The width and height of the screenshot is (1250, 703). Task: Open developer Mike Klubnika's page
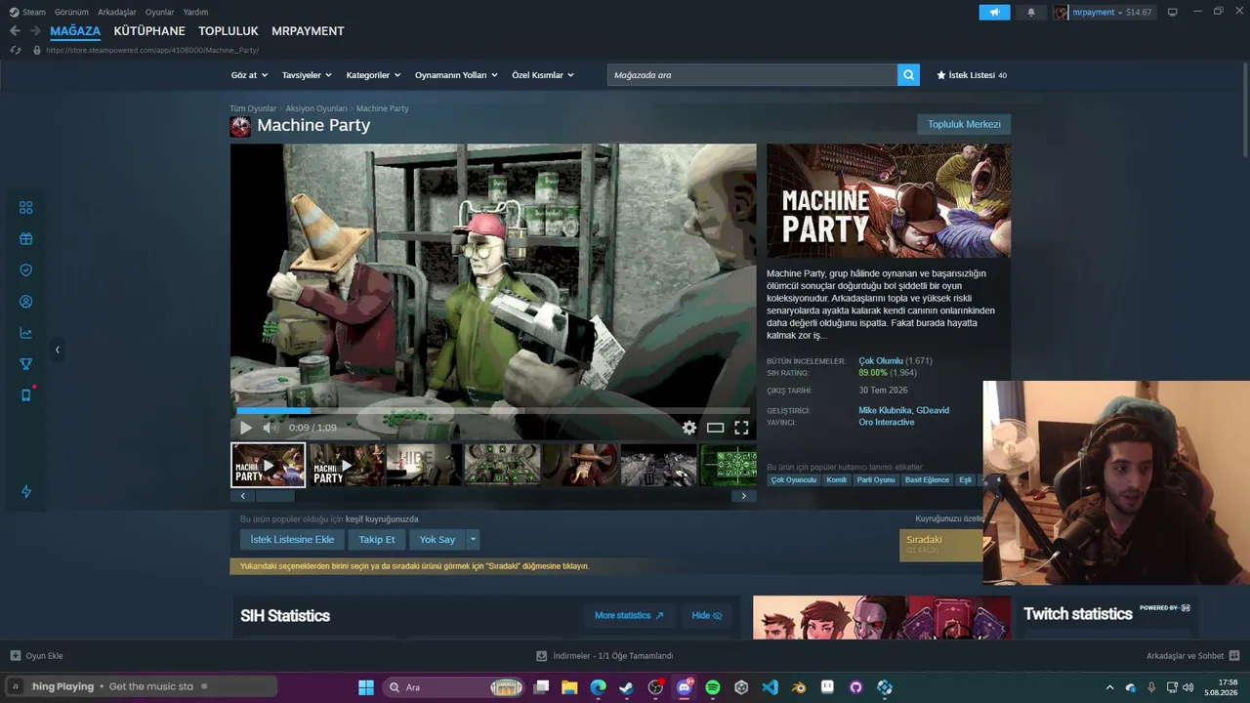click(885, 410)
